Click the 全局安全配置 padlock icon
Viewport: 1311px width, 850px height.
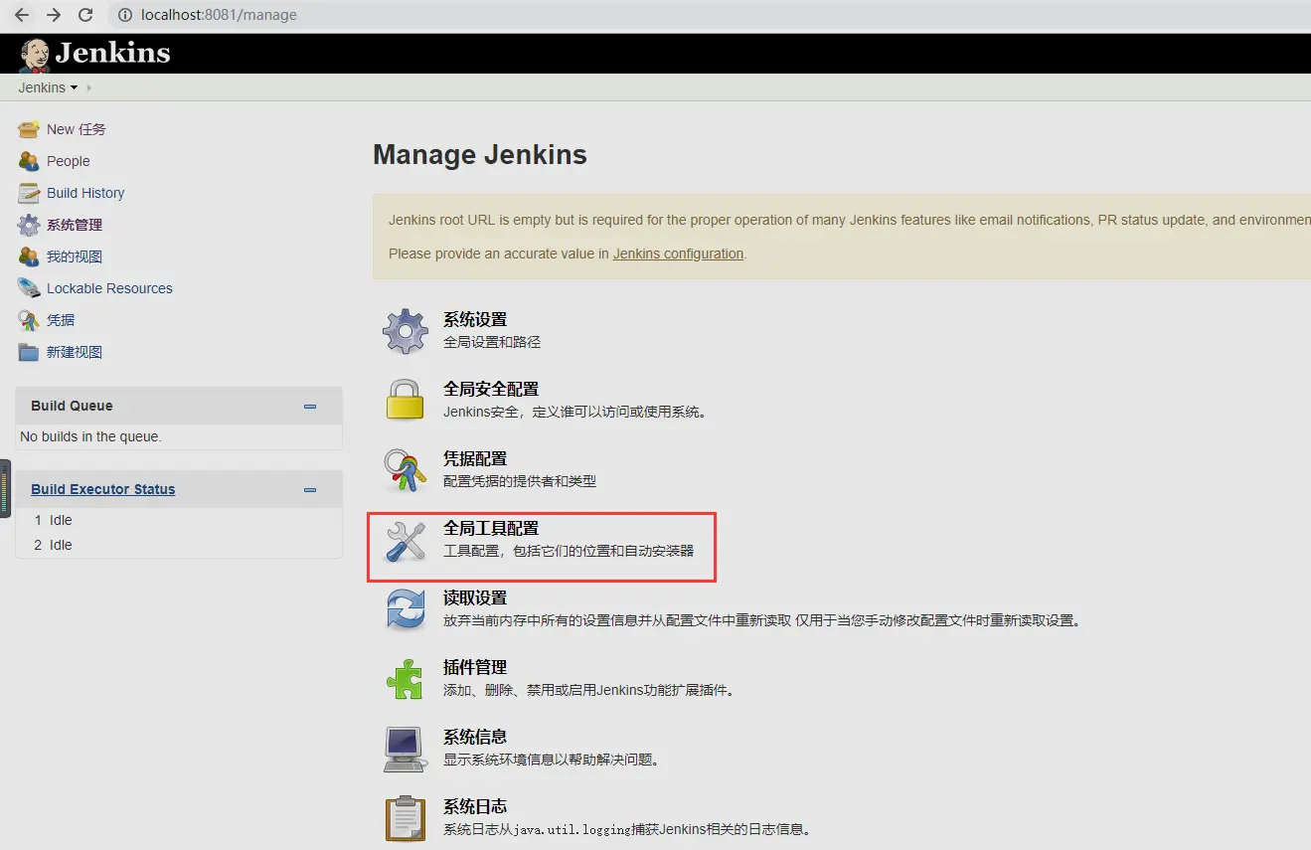[x=406, y=400]
